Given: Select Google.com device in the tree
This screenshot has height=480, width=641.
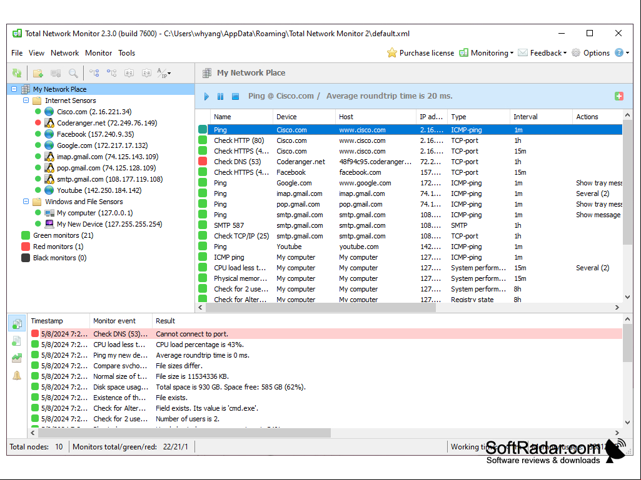Looking at the screenshot, I should [x=102, y=145].
